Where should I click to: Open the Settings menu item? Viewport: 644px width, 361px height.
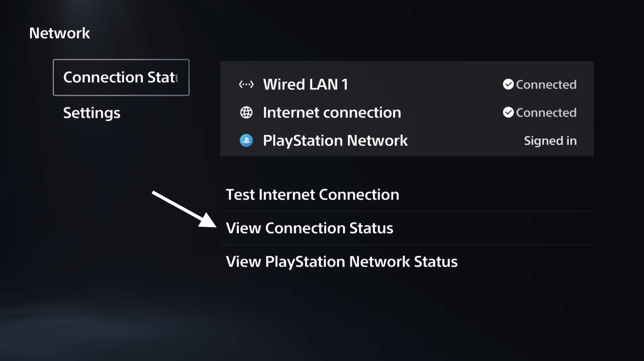point(92,113)
